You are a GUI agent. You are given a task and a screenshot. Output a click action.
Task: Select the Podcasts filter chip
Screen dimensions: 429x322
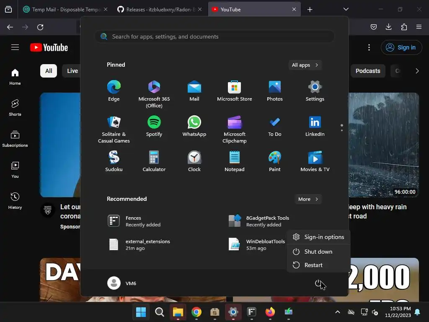pos(368,71)
